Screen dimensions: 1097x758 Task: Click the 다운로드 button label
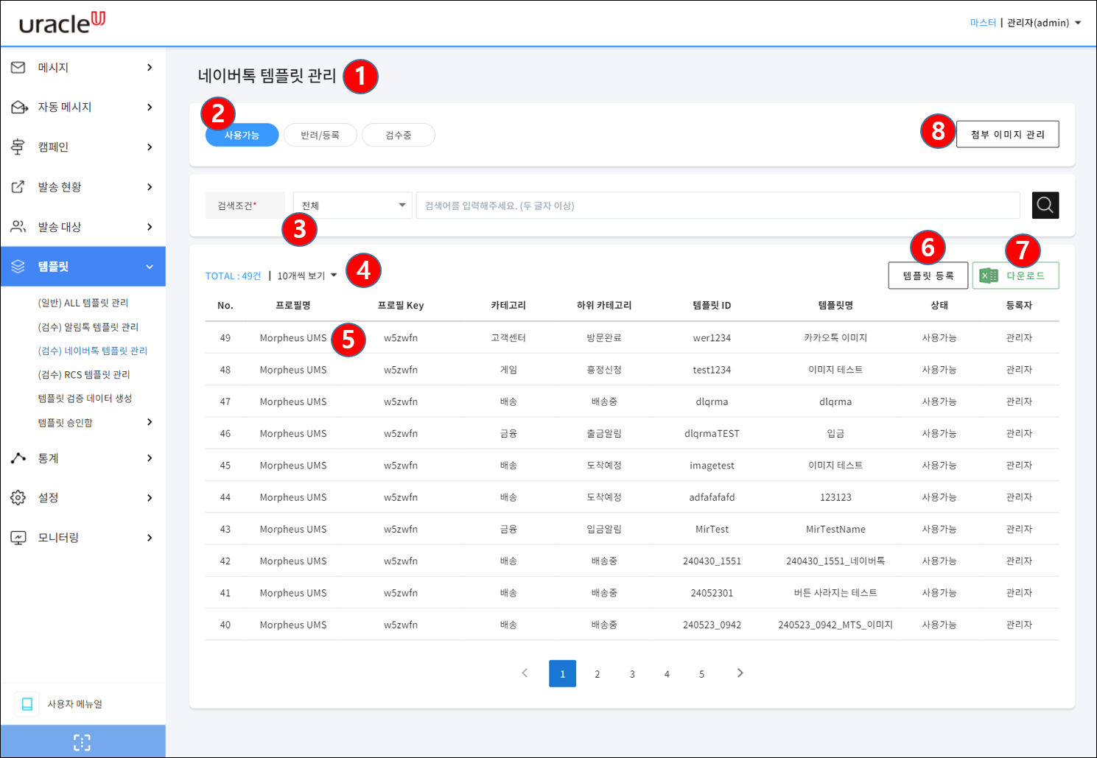[x=1026, y=276]
